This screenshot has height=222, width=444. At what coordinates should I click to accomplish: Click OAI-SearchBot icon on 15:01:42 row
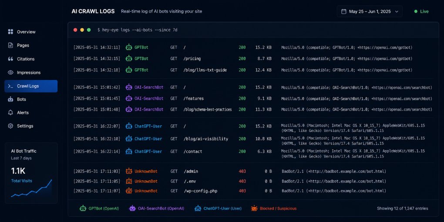tap(129, 87)
